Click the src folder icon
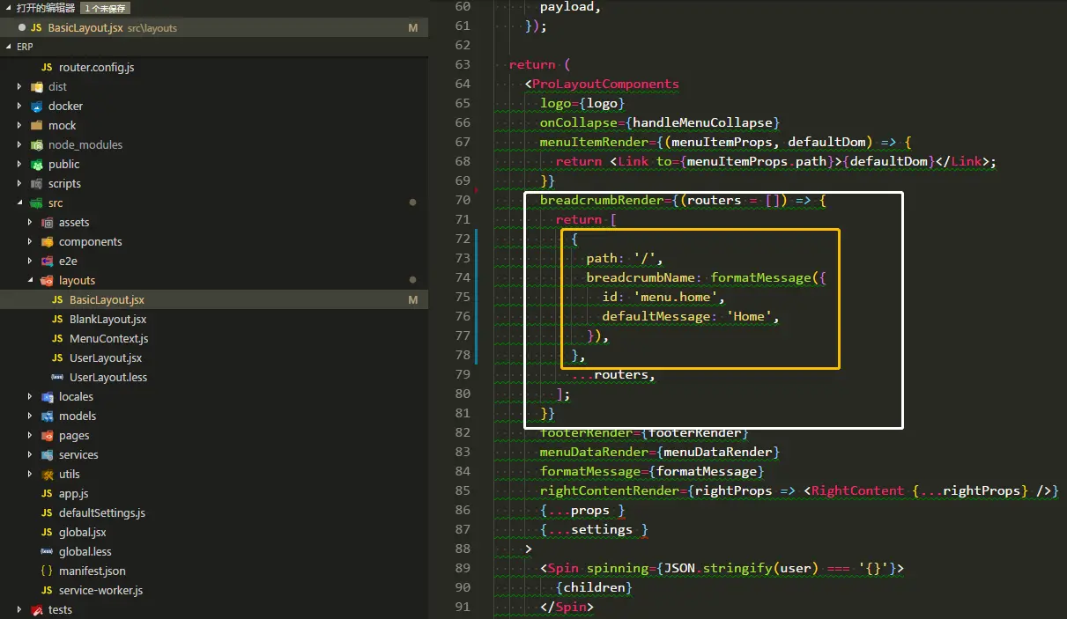Screen dimensions: 1067x619 (36, 203)
